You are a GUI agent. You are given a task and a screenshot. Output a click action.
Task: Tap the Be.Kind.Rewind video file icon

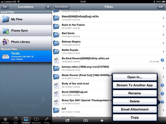coord(56,60)
